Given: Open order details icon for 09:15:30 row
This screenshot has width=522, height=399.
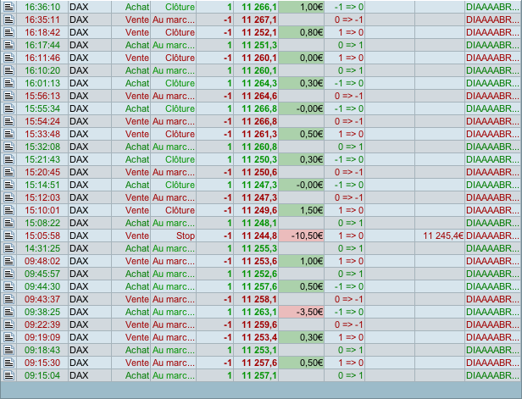Looking at the screenshot, I should tap(9, 363).
